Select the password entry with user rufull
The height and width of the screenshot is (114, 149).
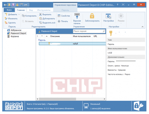click(x=72, y=44)
